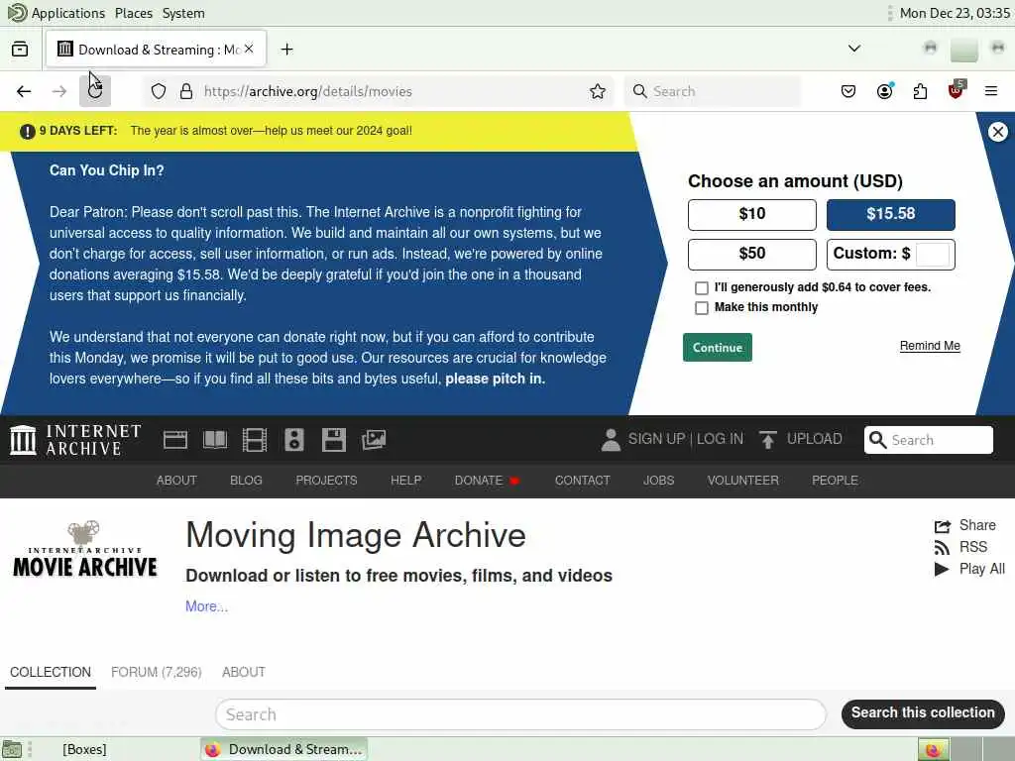Switch to the COLLECTION tab

click(51, 673)
